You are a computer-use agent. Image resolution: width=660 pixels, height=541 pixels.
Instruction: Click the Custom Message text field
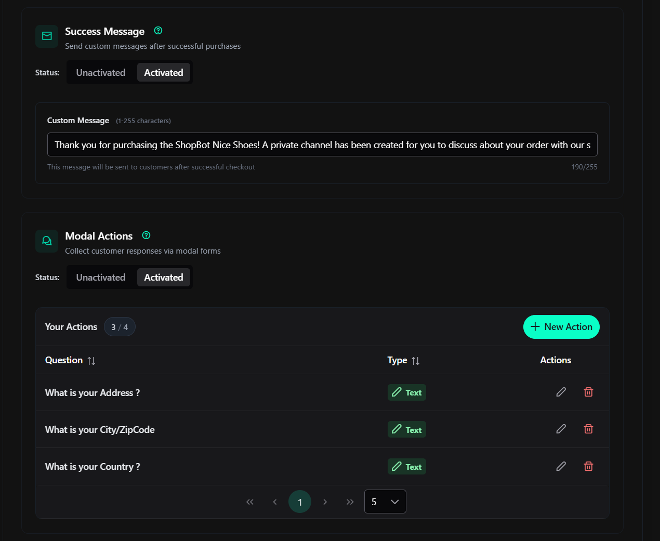[322, 145]
